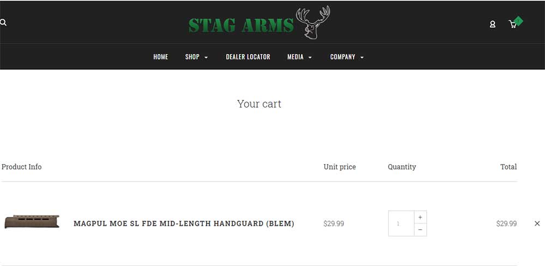Decrease quantity with the minus button
The height and width of the screenshot is (266, 545).
(x=420, y=230)
